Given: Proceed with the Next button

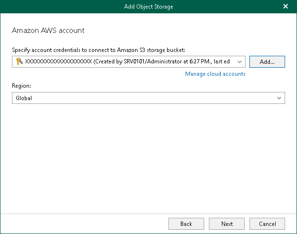Looking at the screenshot, I should tap(227, 224).
